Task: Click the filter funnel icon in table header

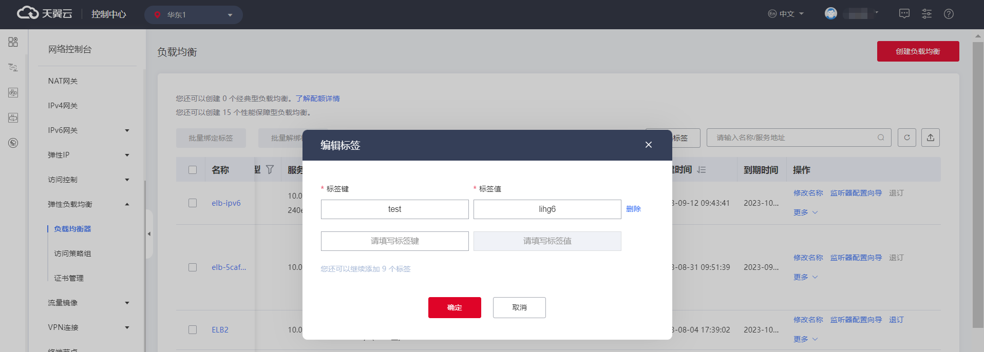Action: (x=270, y=169)
